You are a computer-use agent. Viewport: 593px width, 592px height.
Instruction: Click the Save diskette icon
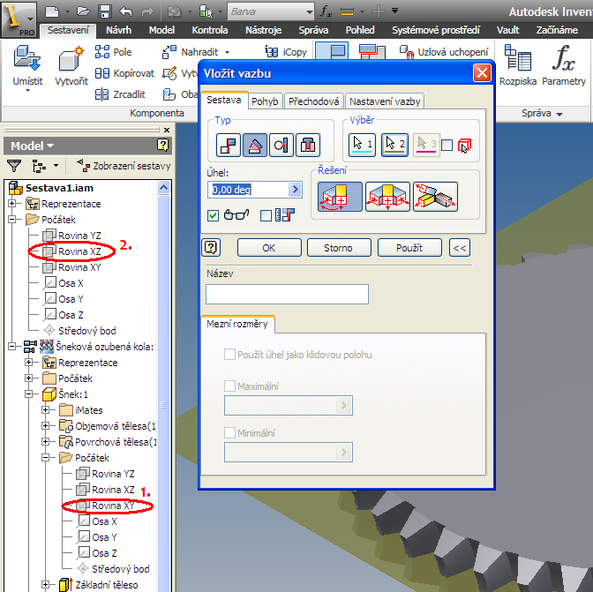pos(105,11)
